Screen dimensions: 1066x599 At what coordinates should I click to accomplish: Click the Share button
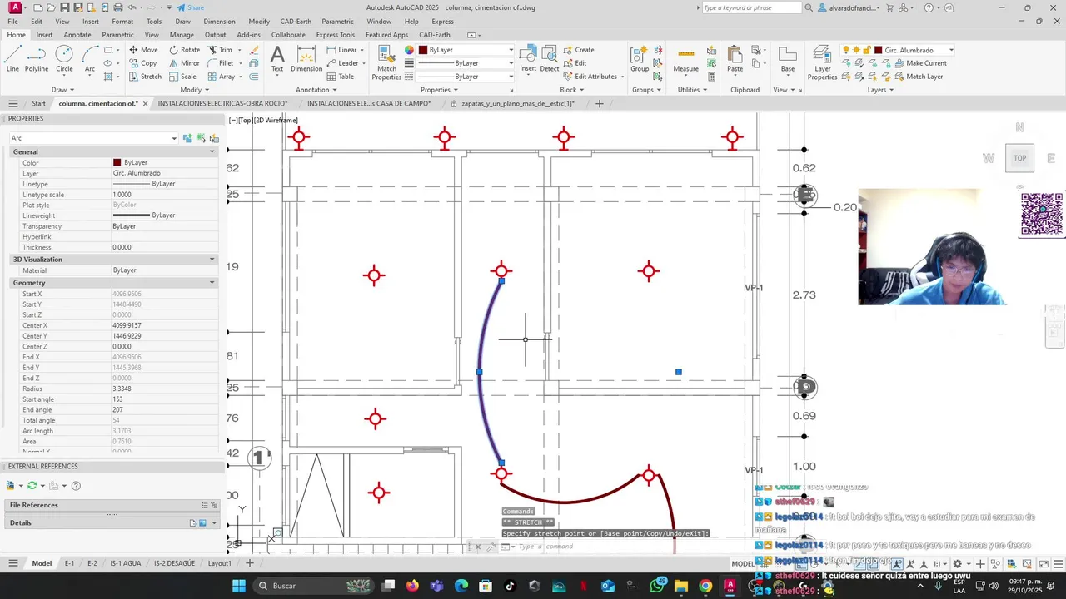pyautogui.click(x=190, y=7)
